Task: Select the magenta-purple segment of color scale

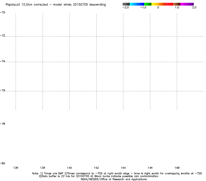Action: [187, 4]
